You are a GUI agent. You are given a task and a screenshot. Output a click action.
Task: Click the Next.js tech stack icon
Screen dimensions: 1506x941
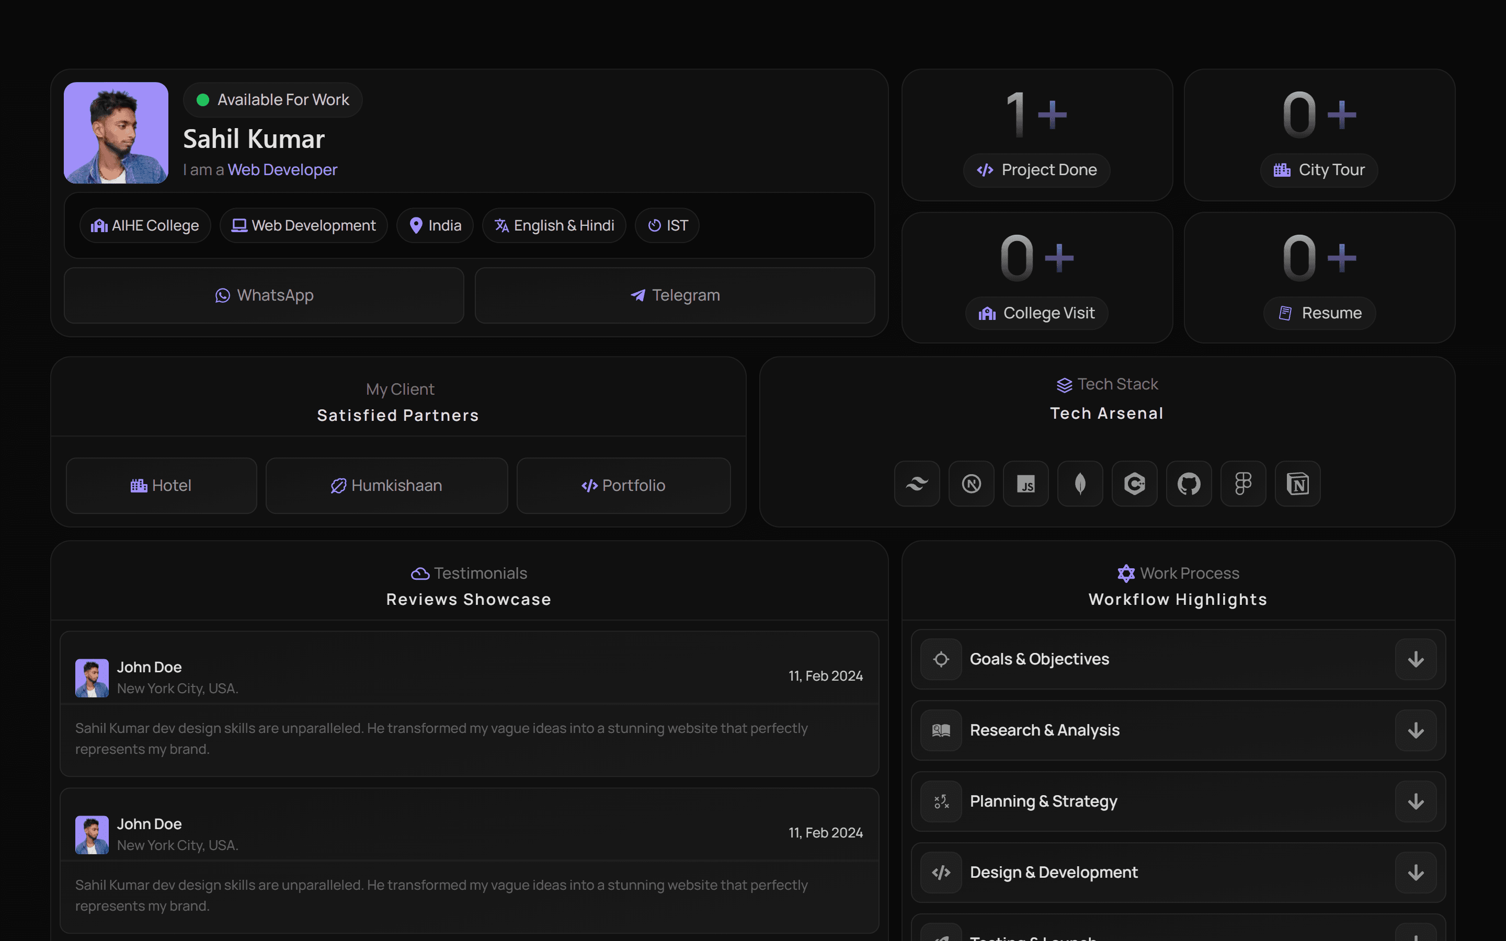(971, 484)
